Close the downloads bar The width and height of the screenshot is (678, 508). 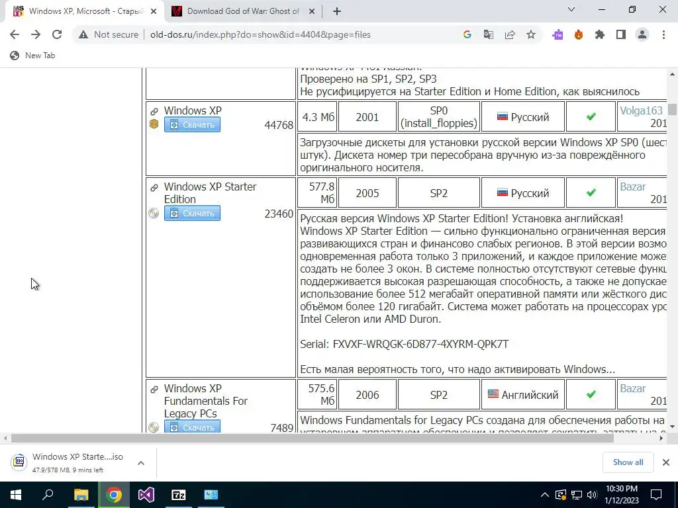[x=666, y=462]
